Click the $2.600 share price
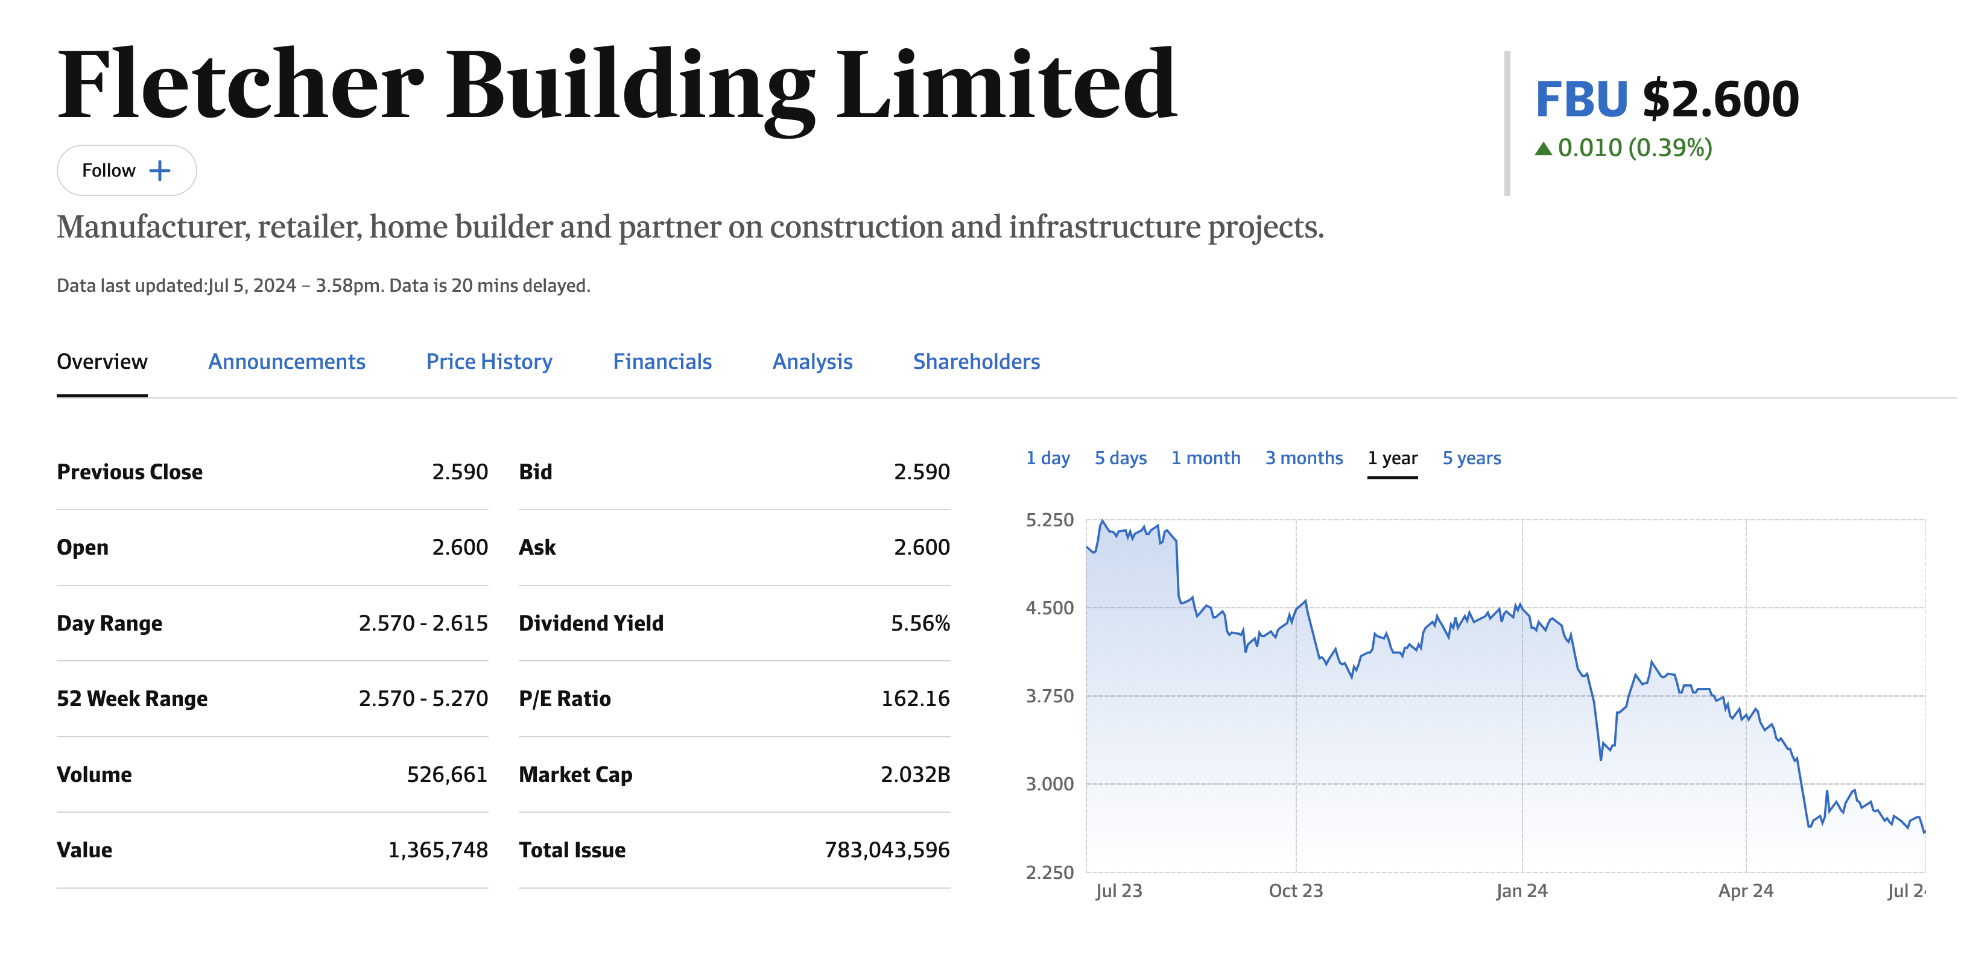Screen dimensions: 1964x955 click(x=1721, y=99)
